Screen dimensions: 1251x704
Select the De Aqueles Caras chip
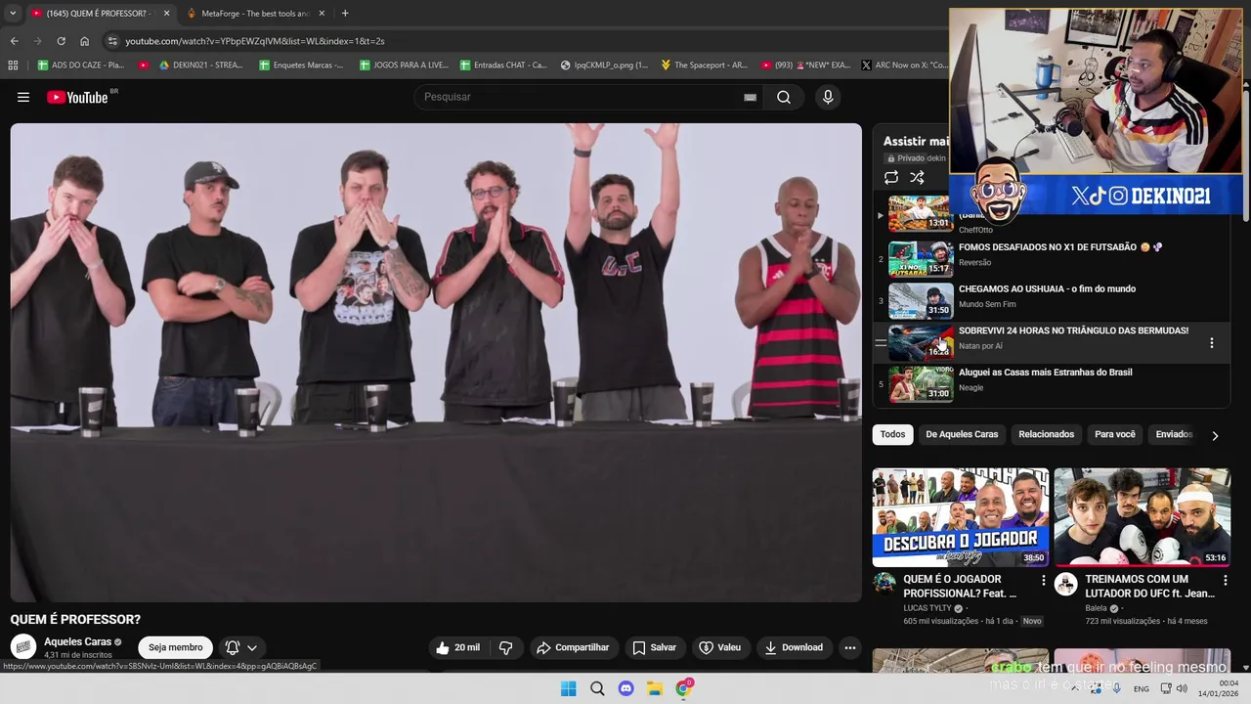962,434
